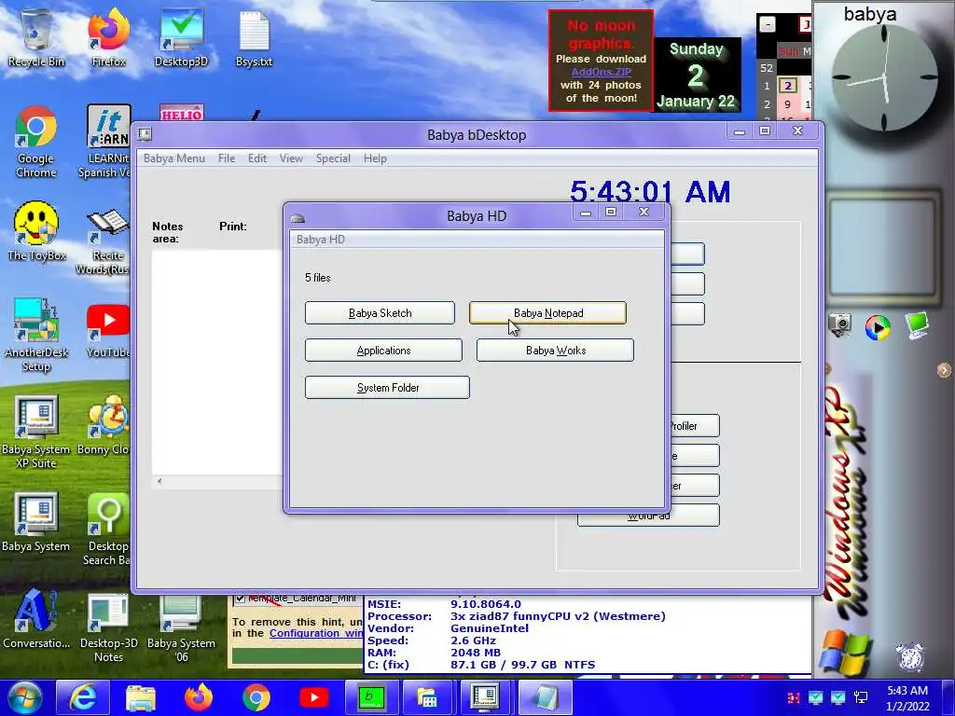The width and height of the screenshot is (955, 716).
Task: Switch to the notepad taskbar app
Action: (546, 697)
